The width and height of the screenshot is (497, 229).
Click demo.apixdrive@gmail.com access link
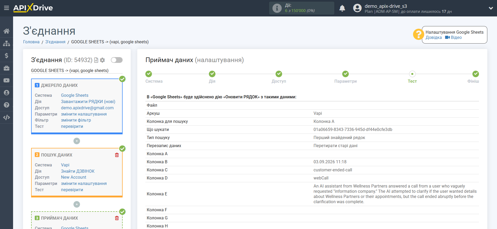[87, 108]
